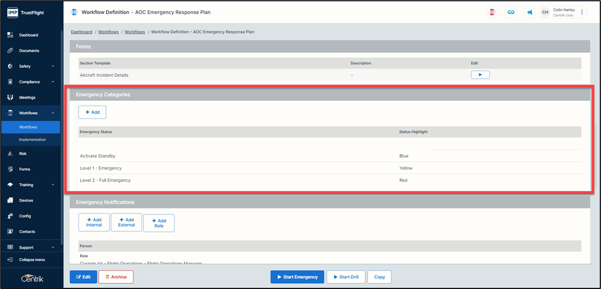Expand the Training menu chevron
The width and height of the screenshot is (601, 289).
click(53, 185)
